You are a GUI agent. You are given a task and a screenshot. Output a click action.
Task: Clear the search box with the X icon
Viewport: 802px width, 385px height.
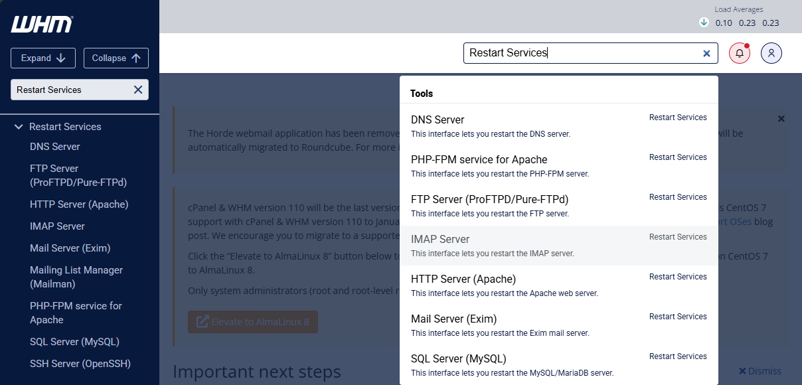coord(706,53)
